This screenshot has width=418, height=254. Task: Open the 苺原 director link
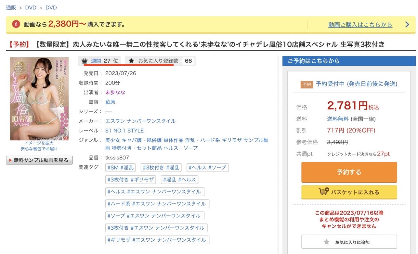(x=110, y=102)
